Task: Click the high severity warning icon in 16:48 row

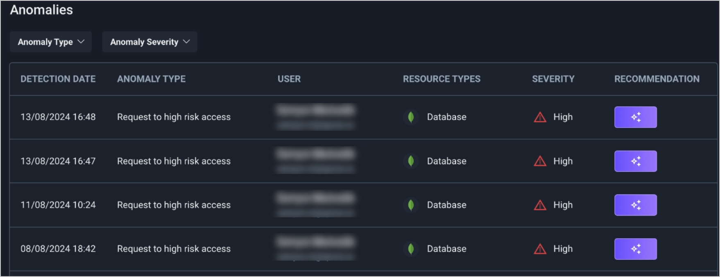Action: (540, 118)
